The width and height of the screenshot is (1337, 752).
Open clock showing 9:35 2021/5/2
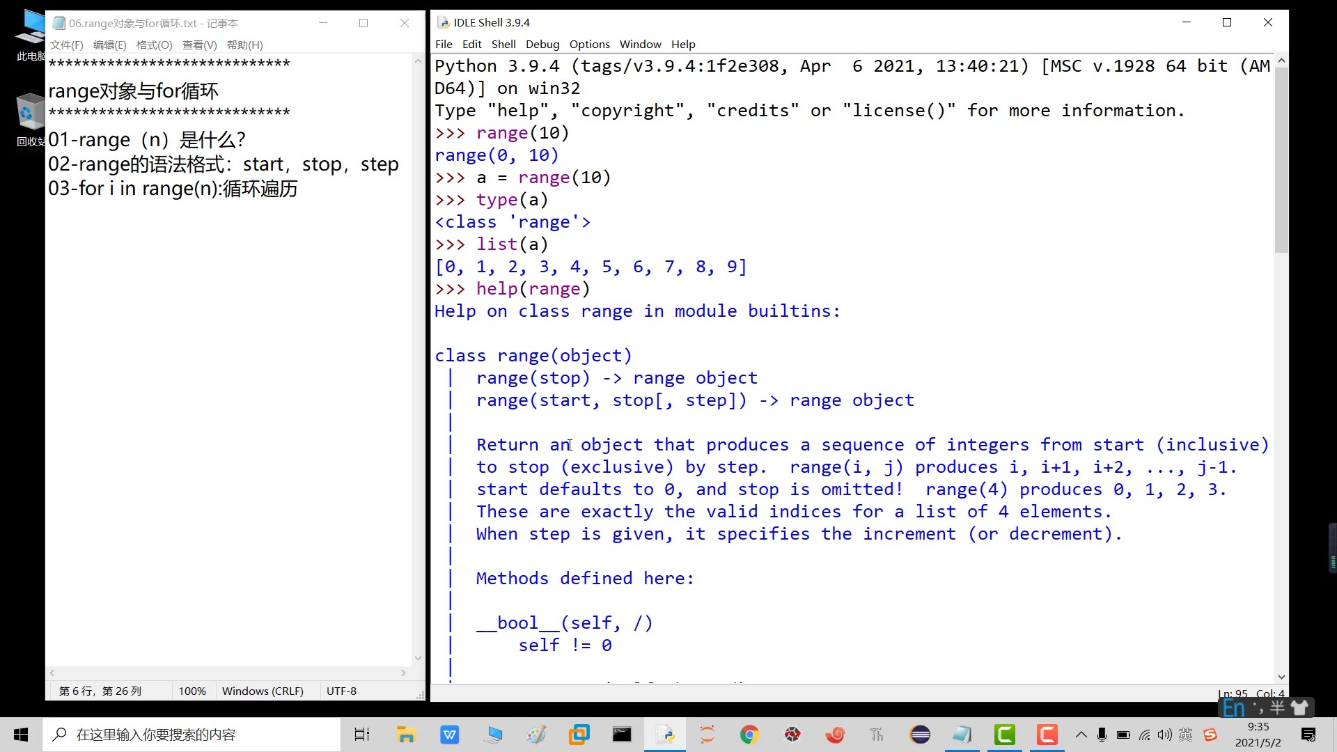1258,735
